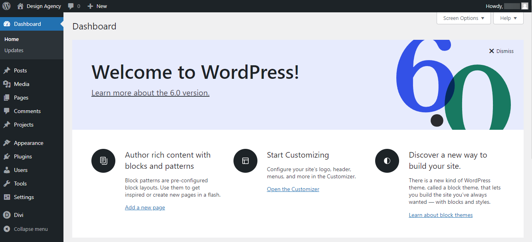Open the Settings menu
The width and height of the screenshot is (532, 242).
(24, 197)
